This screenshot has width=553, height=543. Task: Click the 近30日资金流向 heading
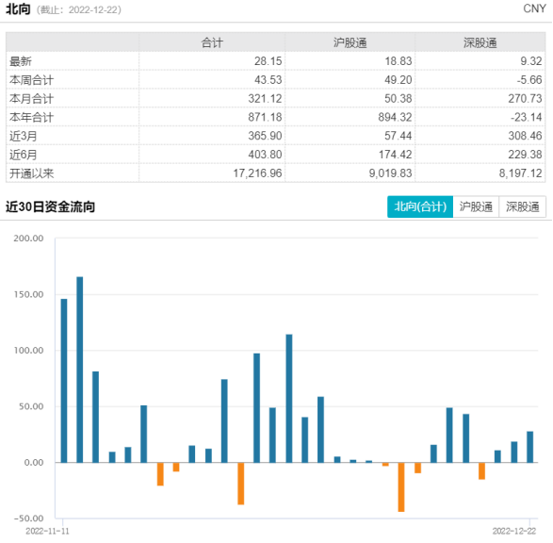point(50,206)
